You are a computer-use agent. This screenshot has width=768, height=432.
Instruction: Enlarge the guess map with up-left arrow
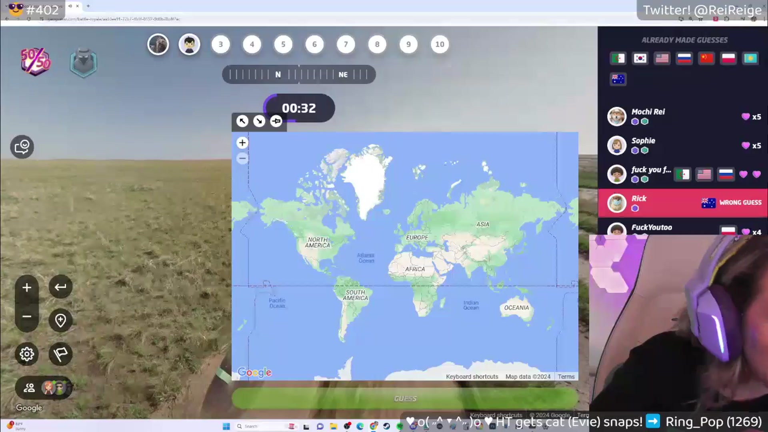coord(242,121)
